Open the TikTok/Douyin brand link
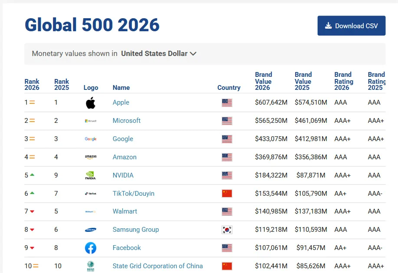Viewport: 398px width, 273px height. [133, 194]
